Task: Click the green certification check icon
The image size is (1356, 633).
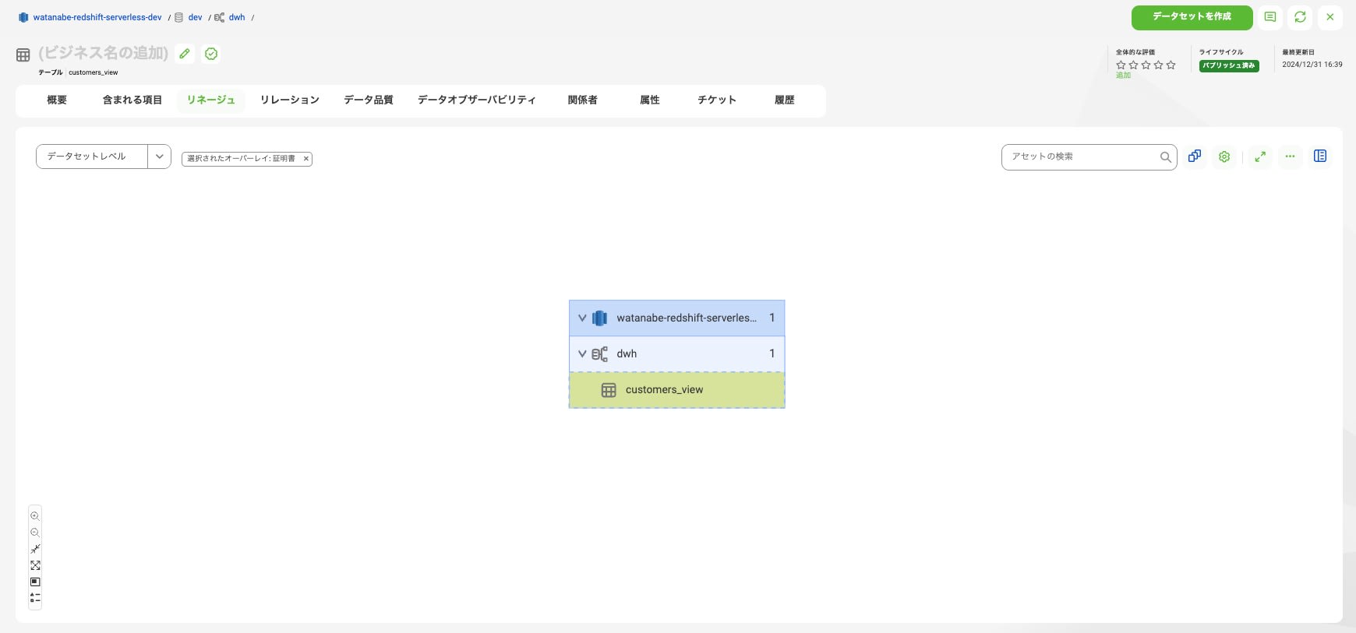Action: 211,54
